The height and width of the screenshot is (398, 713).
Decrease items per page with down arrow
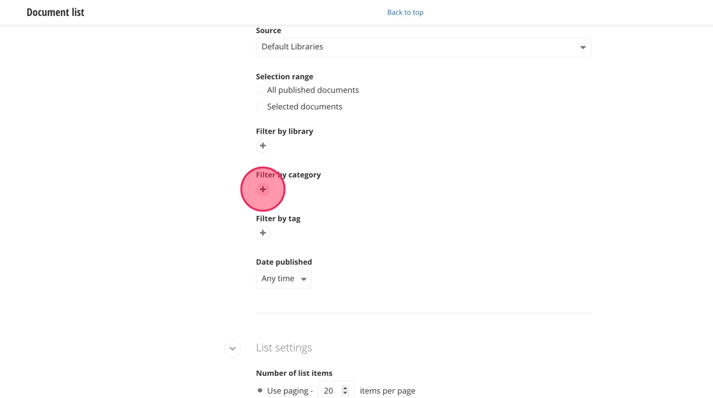(x=345, y=394)
